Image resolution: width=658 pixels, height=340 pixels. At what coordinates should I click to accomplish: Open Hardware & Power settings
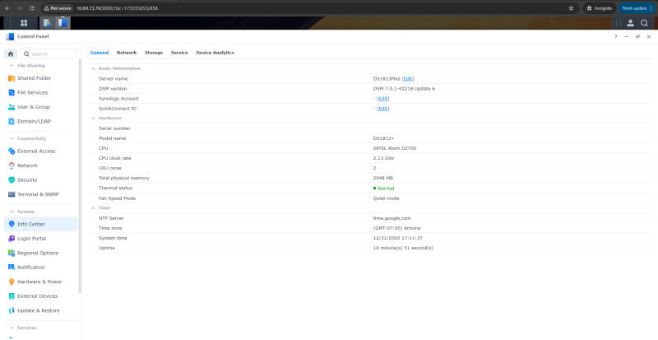pos(39,282)
